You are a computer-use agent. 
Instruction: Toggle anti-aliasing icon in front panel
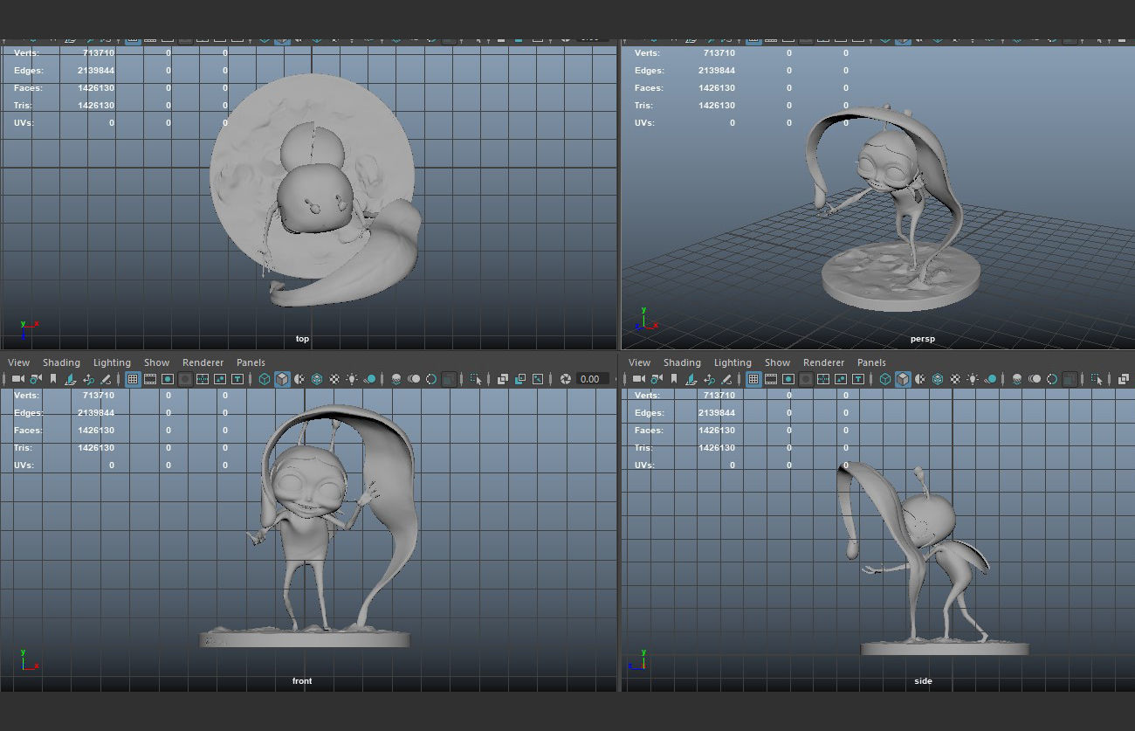tap(431, 379)
